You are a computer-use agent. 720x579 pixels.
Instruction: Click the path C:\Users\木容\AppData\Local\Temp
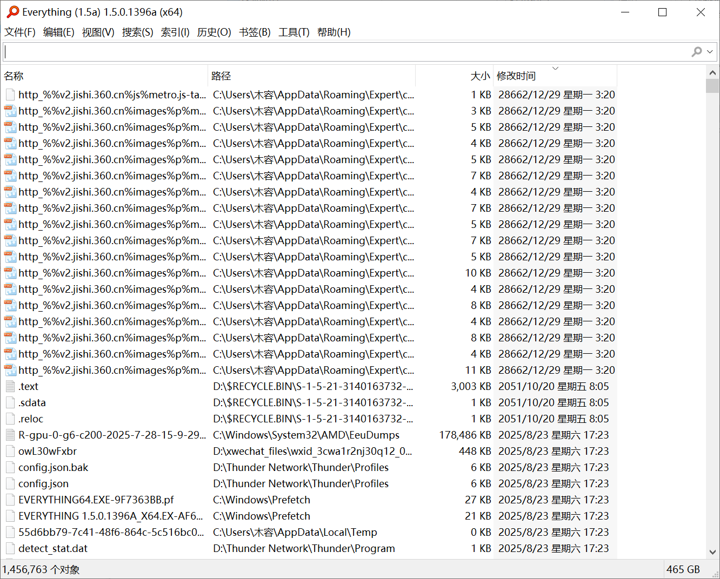295,533
